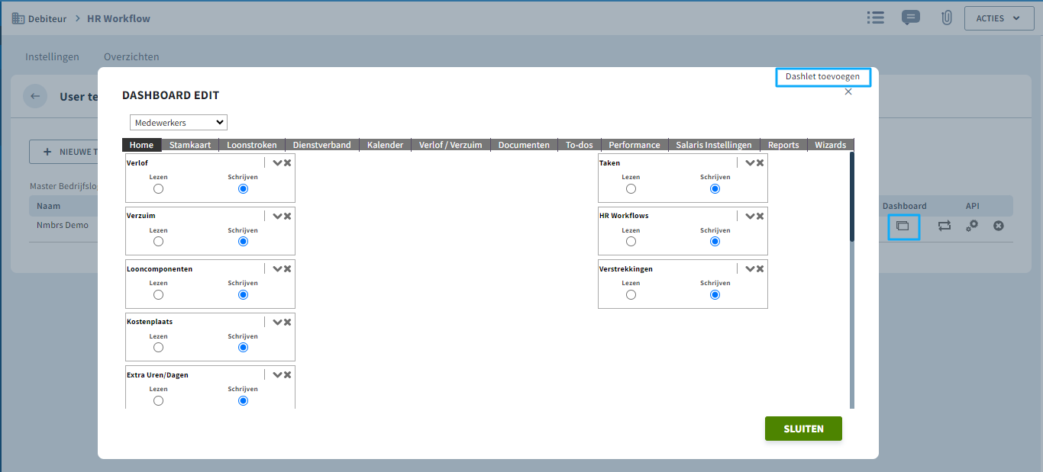The width and height of the screenshot is (1043, 472).
Task: Set Looncomponenten to Lezen
Action: point(158,294)
